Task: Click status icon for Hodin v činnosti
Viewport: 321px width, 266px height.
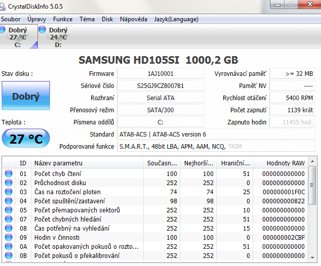Action: pos(9,237)
